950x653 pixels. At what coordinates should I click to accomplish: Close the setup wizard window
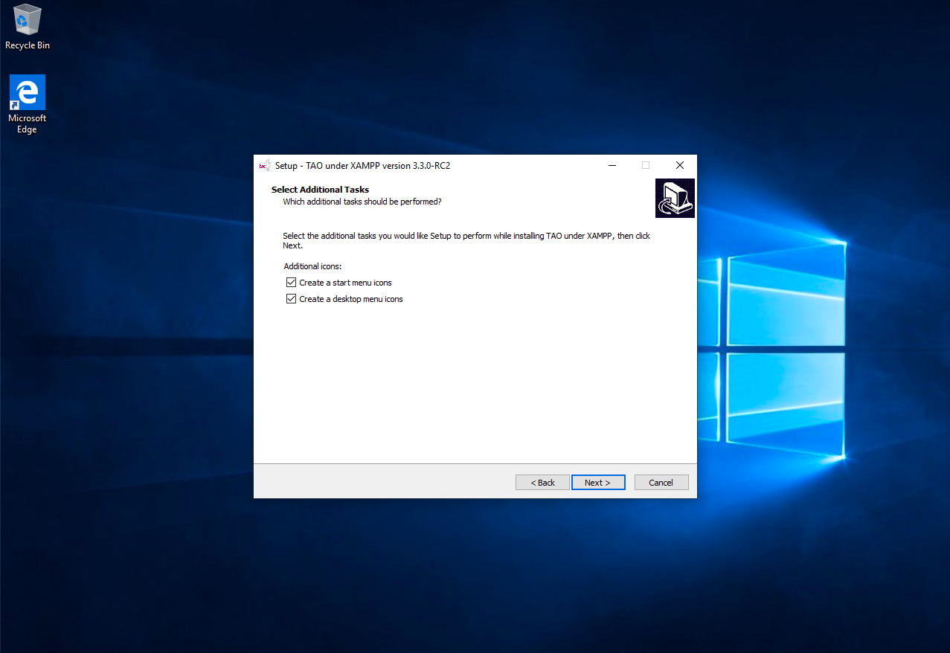(x=679, y=165)
